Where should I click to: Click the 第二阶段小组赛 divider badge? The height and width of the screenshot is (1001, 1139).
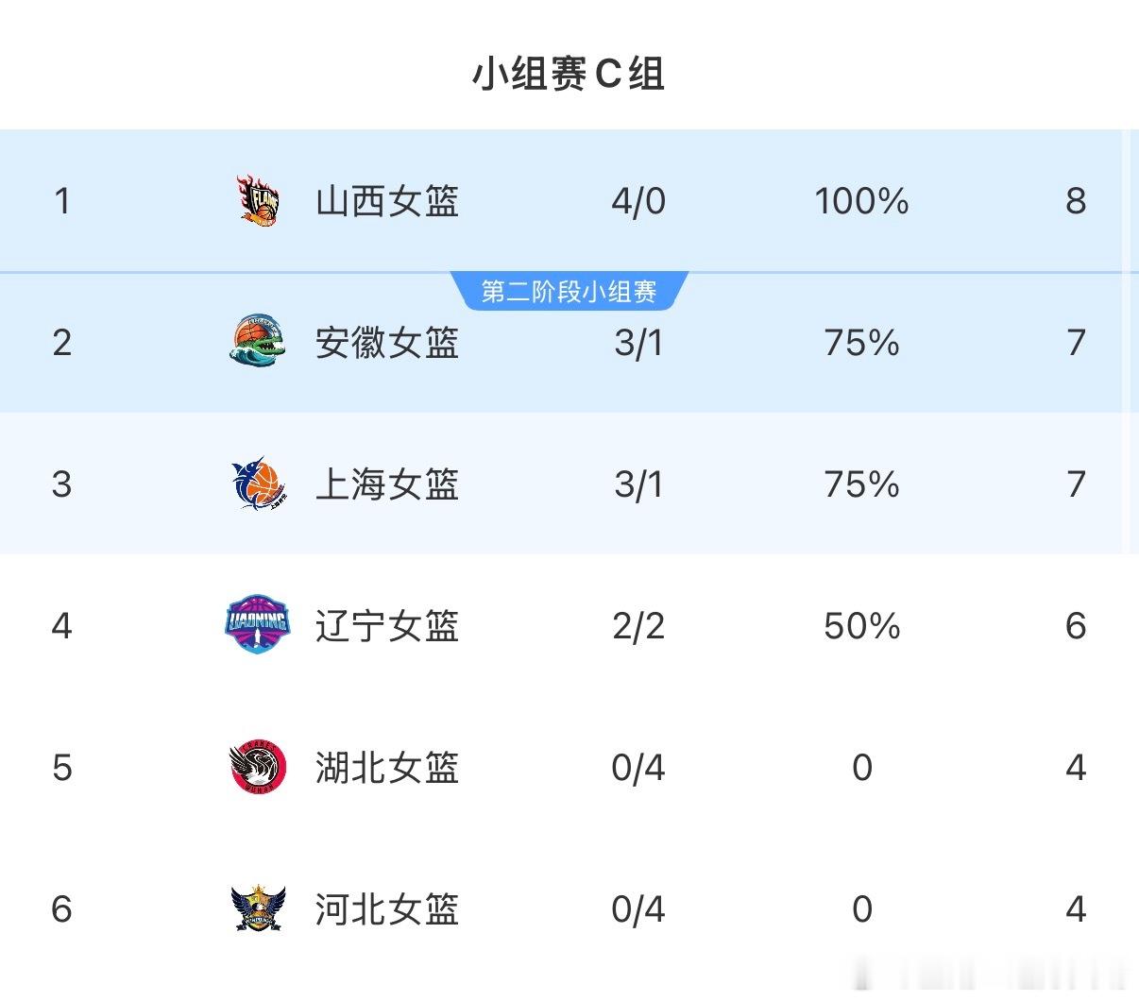[569, 291]
